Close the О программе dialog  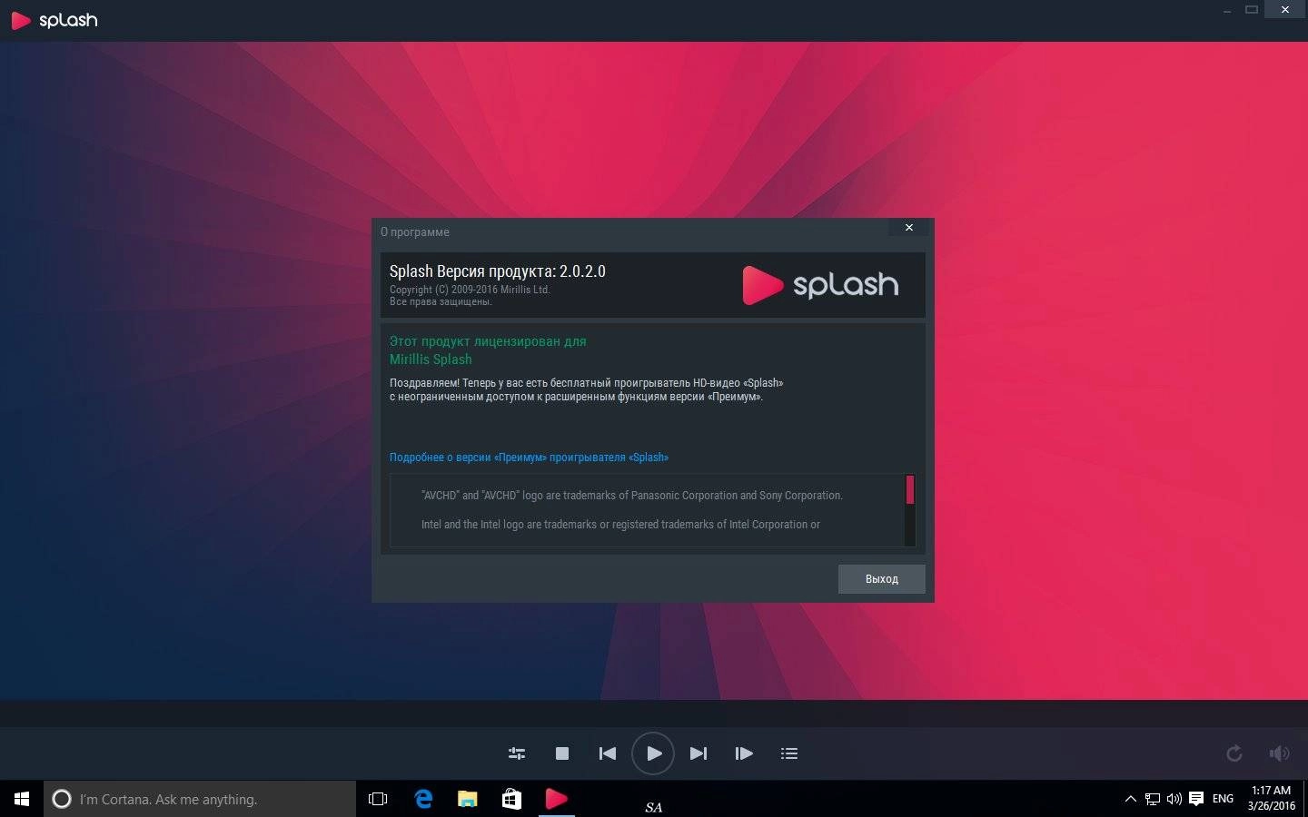coord(909,228)
